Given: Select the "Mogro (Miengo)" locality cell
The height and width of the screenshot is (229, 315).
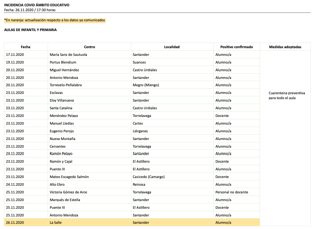Looking at the screenshot, I should pyautogui.click(x=145, y=85).
